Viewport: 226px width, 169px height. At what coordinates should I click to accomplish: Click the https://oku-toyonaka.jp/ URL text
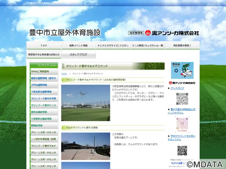tap(182, 160)
